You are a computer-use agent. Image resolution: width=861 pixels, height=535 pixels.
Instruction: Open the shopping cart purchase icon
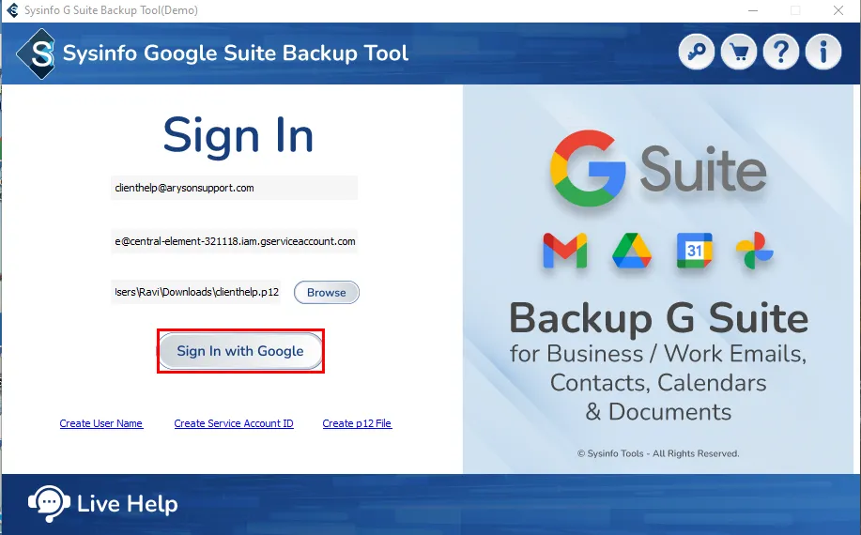(739, 53)
